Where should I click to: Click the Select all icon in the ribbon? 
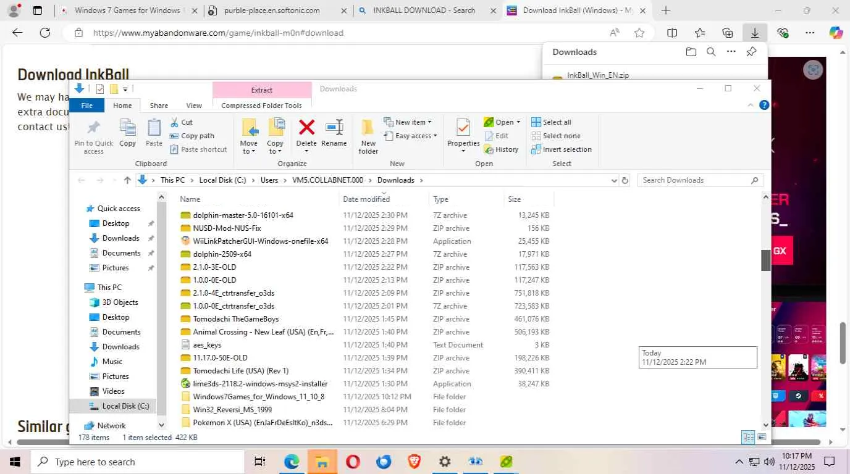pos(536,122)
